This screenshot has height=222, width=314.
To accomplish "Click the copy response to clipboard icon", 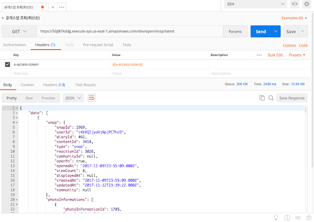I will 262,98.
